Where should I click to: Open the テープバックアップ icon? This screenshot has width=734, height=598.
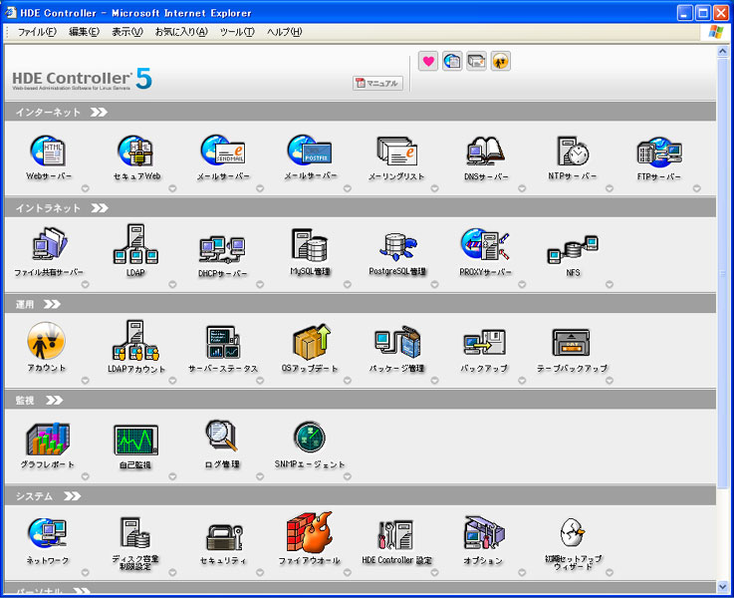(571, 343)
